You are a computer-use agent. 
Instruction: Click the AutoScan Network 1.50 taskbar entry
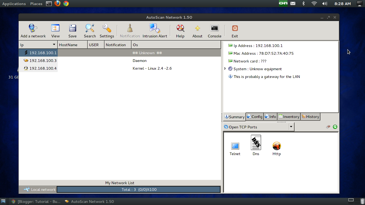(x=90, y=202)
